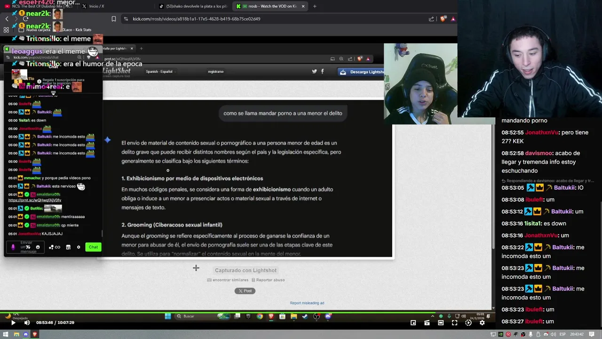The height and width of the screenshot is (339, 602).
Task: Seek on the green video progress bar
Action: [247, 312]
